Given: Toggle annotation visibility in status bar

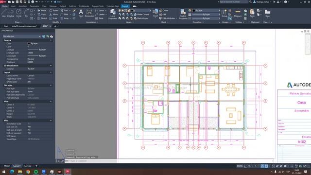Looking at the screenshot, I should pos(277,166).
